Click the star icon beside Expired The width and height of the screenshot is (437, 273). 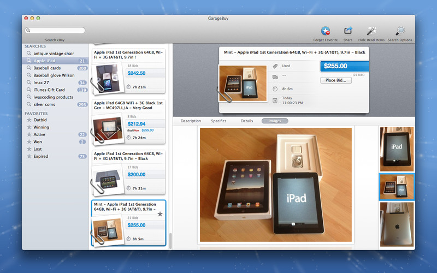pyautogui.click(x=29, y=156)
